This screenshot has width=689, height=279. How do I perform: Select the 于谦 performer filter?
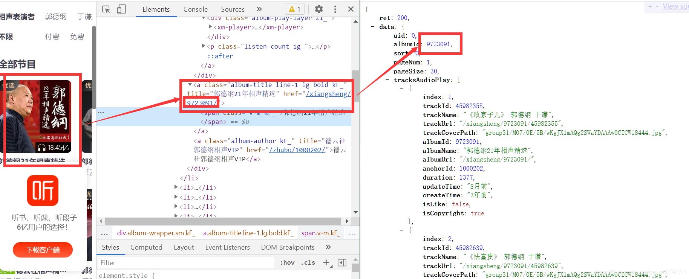click(x=84, y=17)
